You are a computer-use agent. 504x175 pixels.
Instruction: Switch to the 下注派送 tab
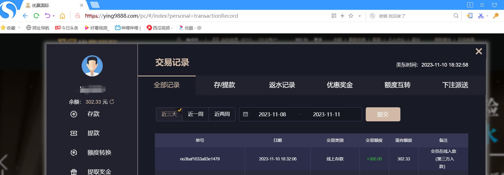pos(455,85)
